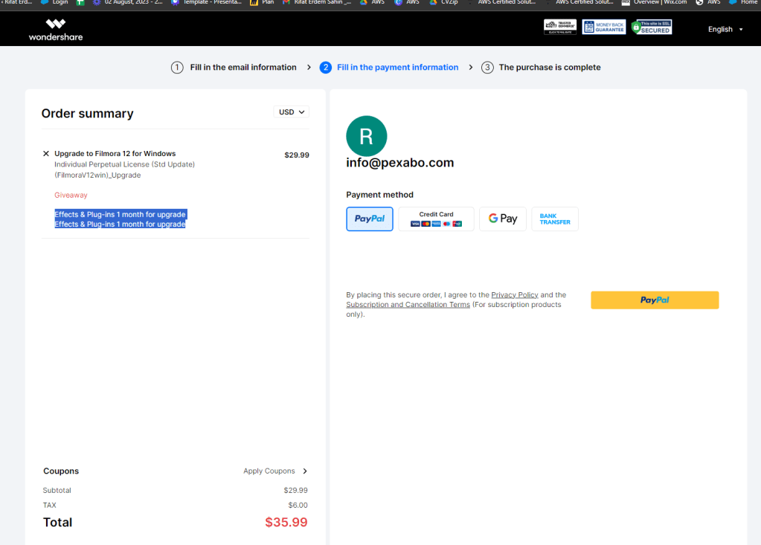Open the USD currency dropdown

point(291,112)
